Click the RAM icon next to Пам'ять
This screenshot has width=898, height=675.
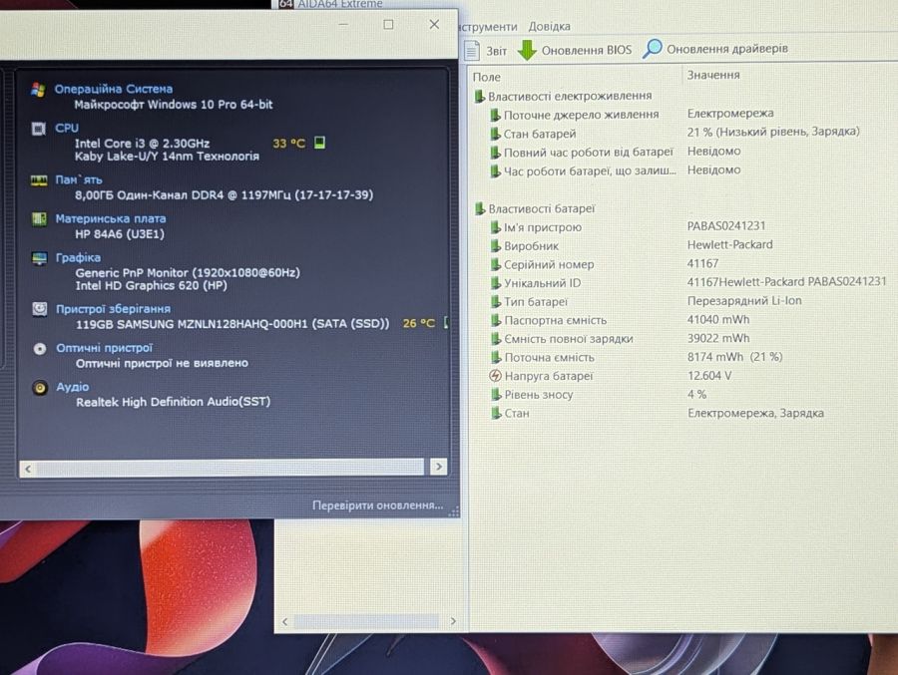[39, 180]
